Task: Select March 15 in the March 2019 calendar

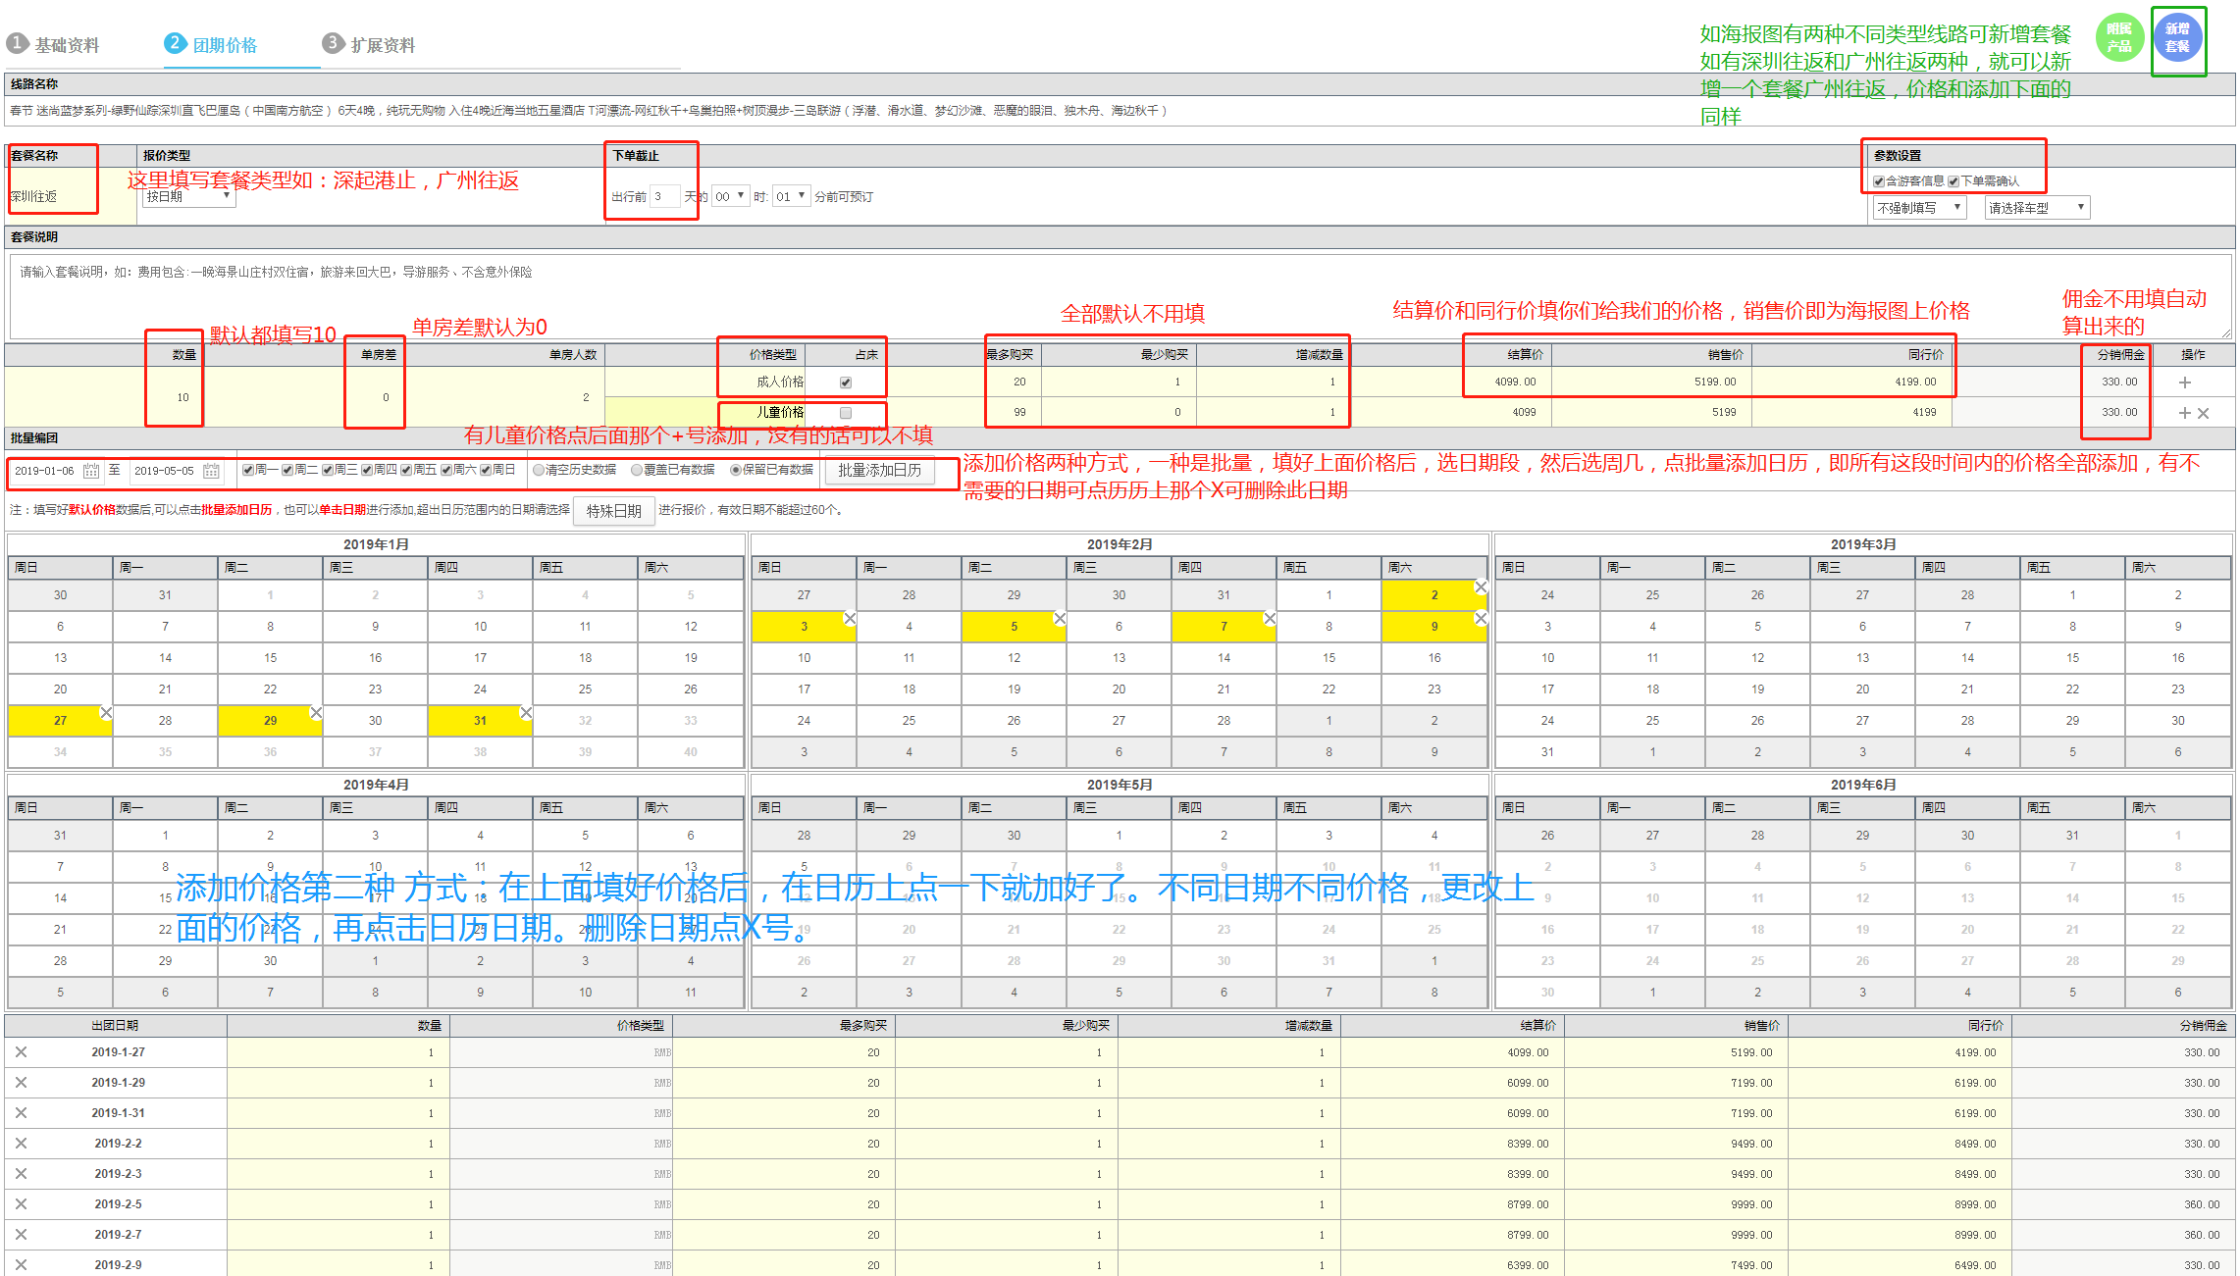Action: pyautogui.click(x=2072, y=658)
